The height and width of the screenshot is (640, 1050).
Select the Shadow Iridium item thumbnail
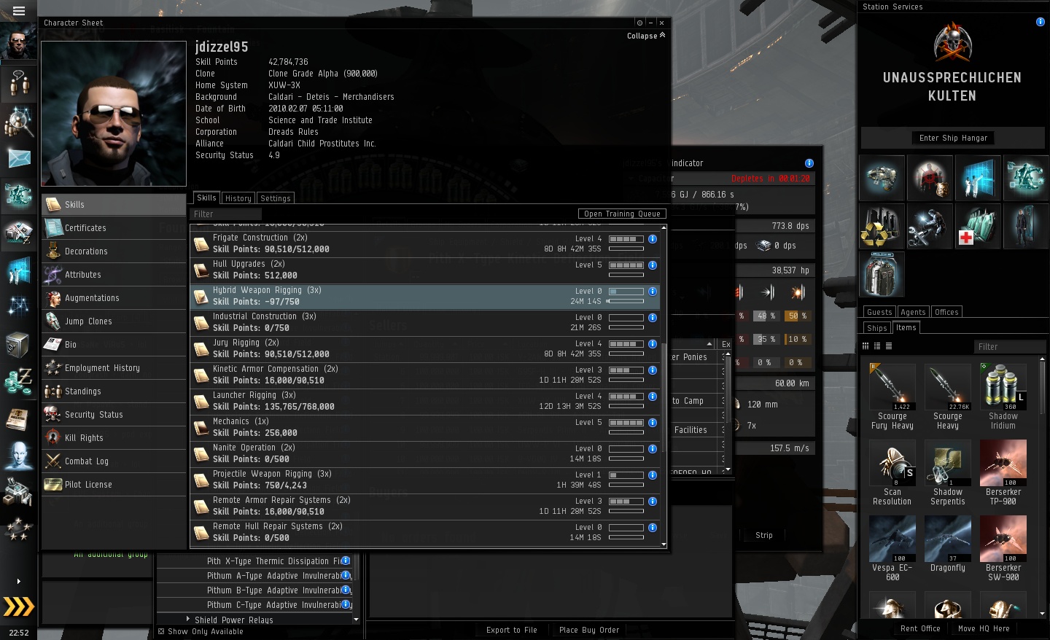pos(1003,387)
